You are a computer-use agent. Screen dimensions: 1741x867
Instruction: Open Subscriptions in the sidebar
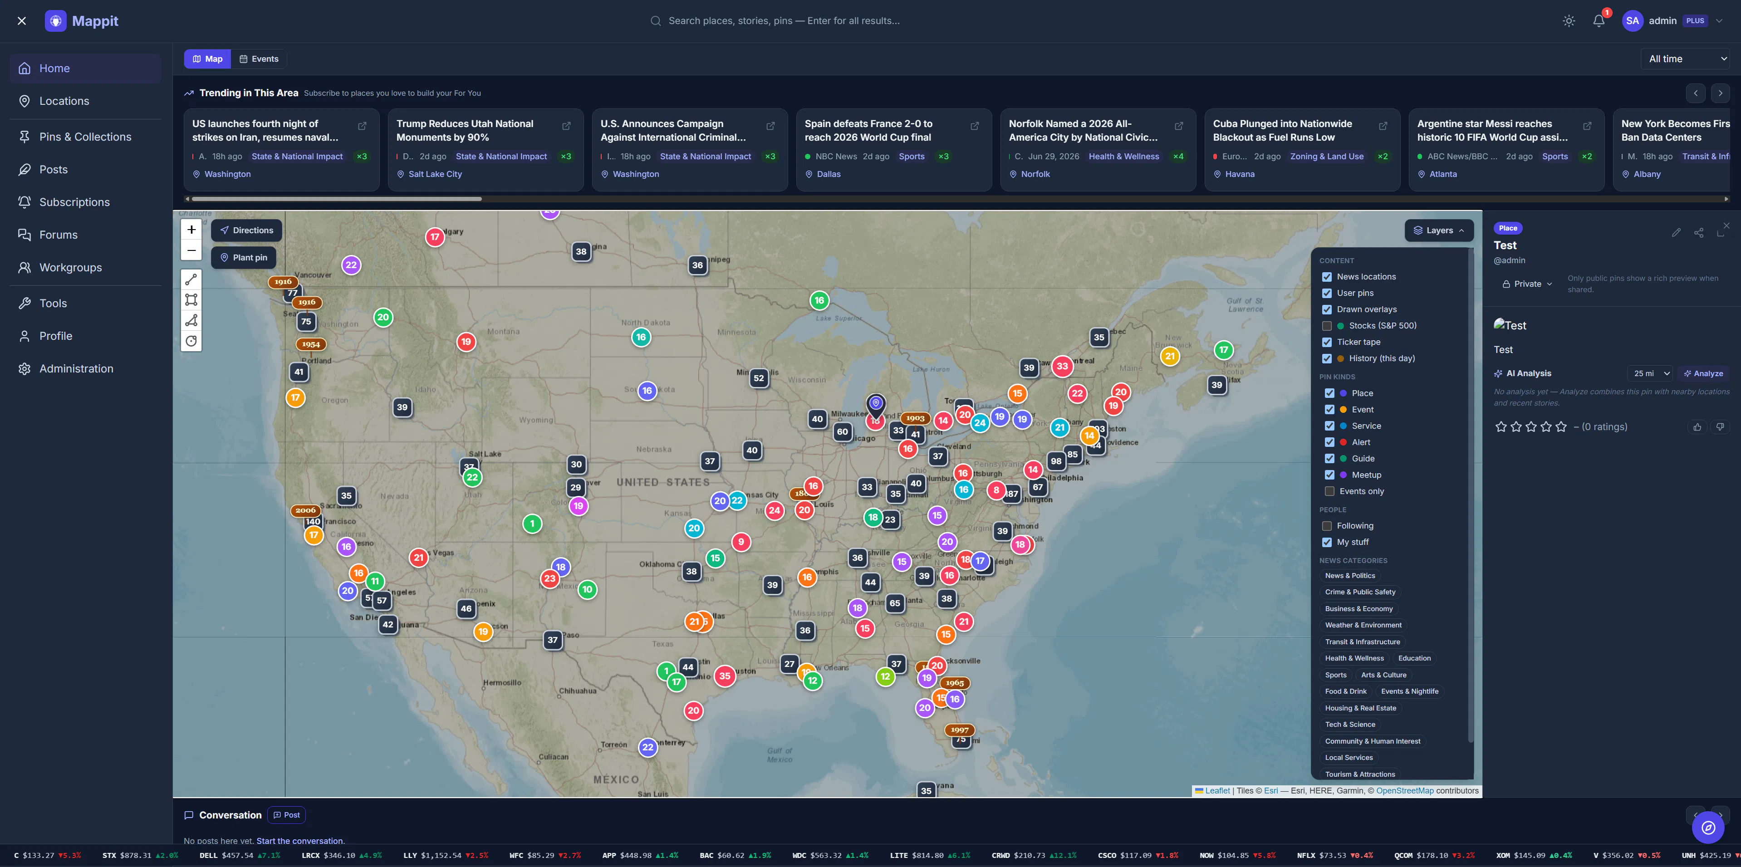[x=85, y=202]
